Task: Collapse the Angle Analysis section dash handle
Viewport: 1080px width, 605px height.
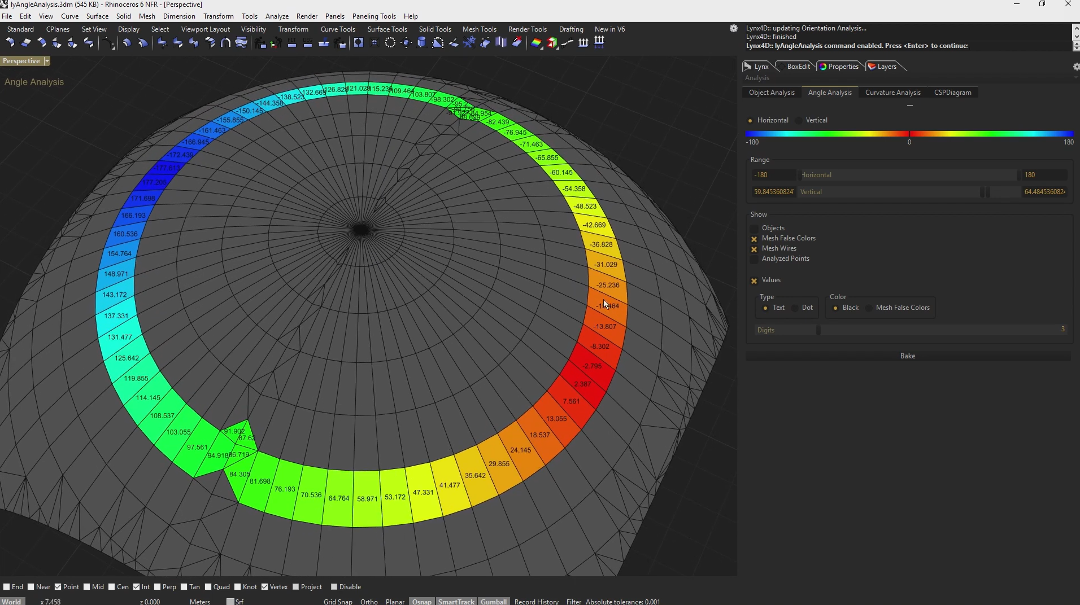Action: pyautogui.click(x=909, y=106)
